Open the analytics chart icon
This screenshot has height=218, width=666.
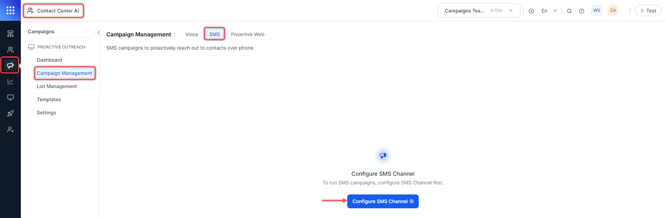click(x=10, y=81)
